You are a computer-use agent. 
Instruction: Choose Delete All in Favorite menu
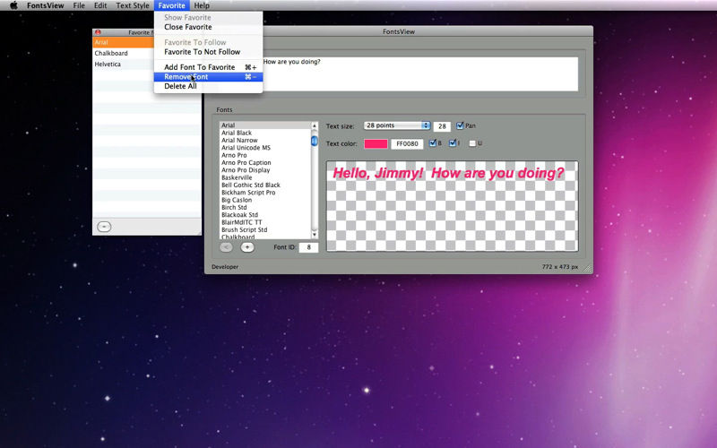tap(209, 86)
